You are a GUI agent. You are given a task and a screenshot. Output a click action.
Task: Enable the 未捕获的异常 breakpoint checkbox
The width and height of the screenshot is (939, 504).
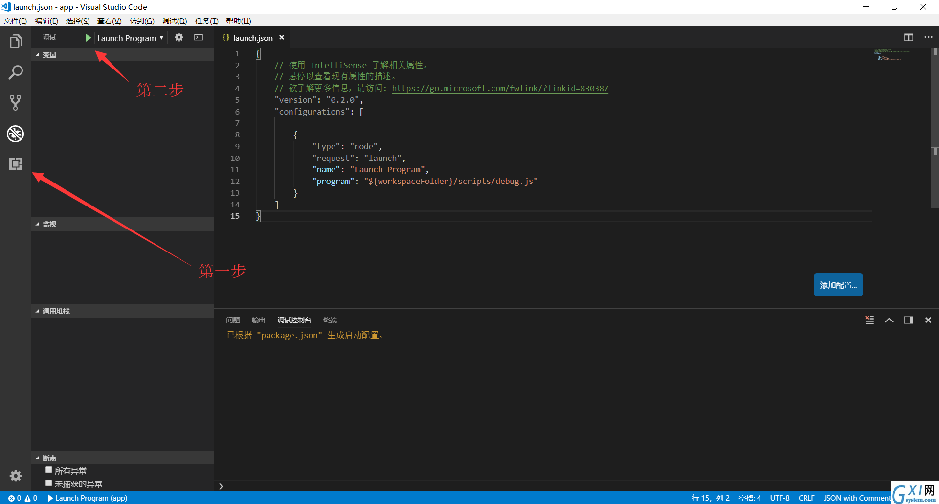tap(49, 483)
